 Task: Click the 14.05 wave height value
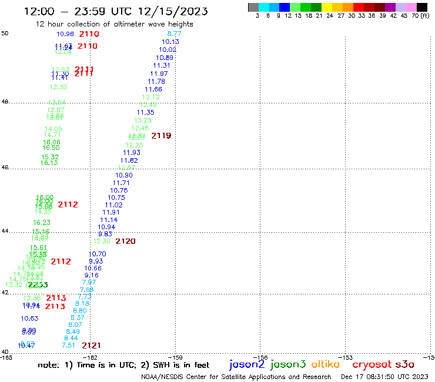(53, 129)
